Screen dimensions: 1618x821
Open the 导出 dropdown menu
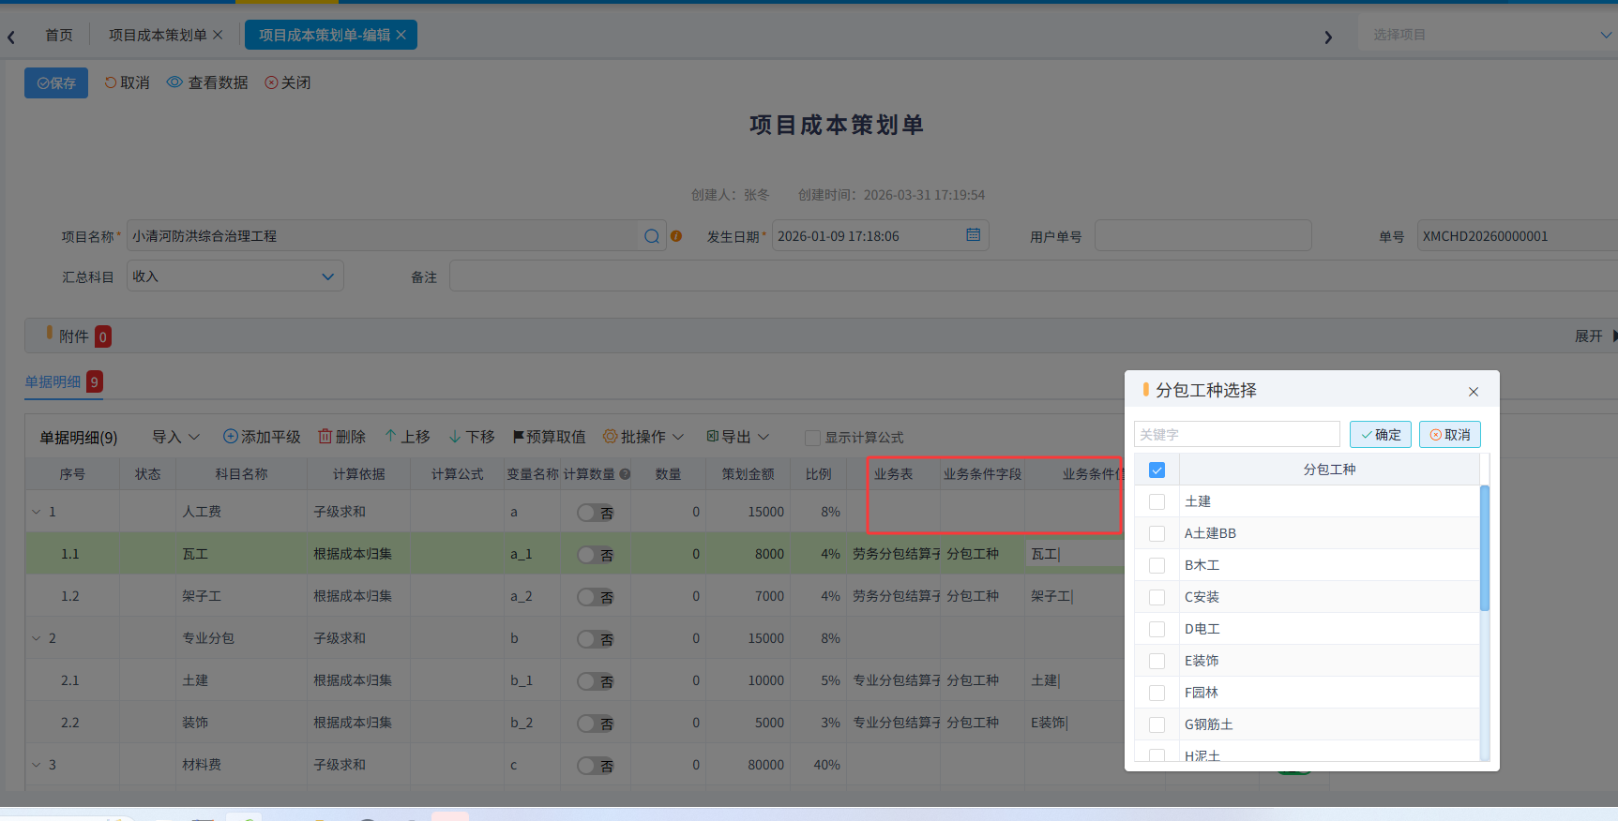coord(738,437)
